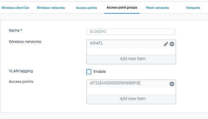Select the wlnet1 entry in the list

[125, 44]
